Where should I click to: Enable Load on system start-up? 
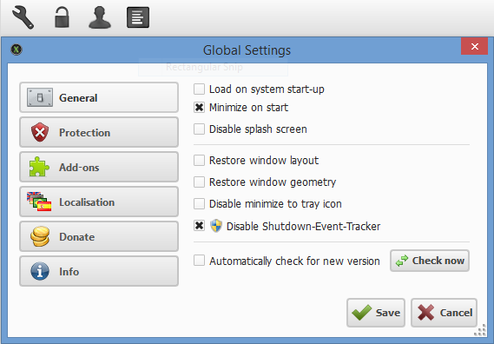(x=199, y=89)
